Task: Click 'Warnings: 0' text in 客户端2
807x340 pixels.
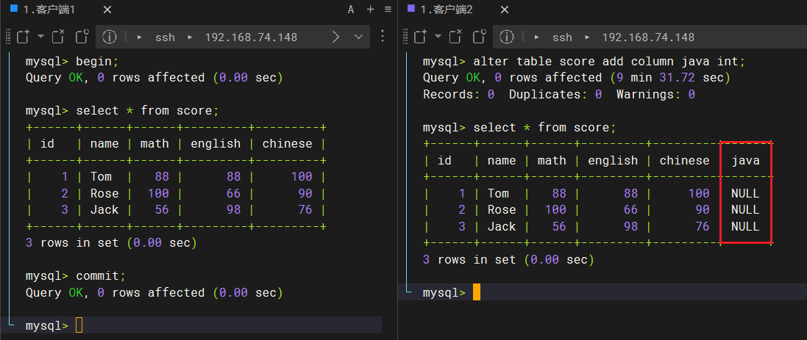Action: [655, 95]
